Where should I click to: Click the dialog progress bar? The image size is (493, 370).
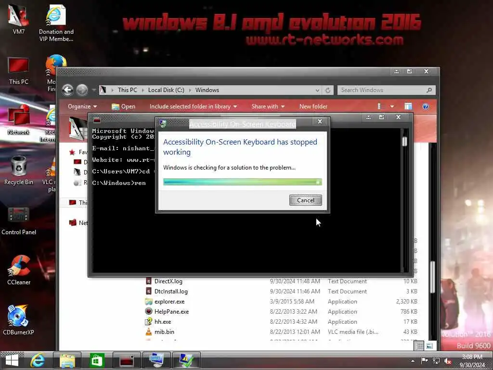point(243,182)
